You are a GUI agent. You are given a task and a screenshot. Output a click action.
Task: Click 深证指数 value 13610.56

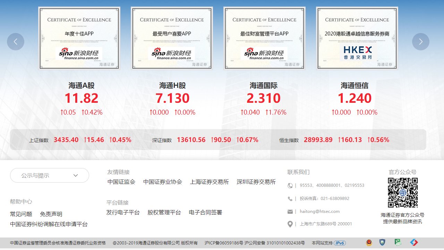191,140
